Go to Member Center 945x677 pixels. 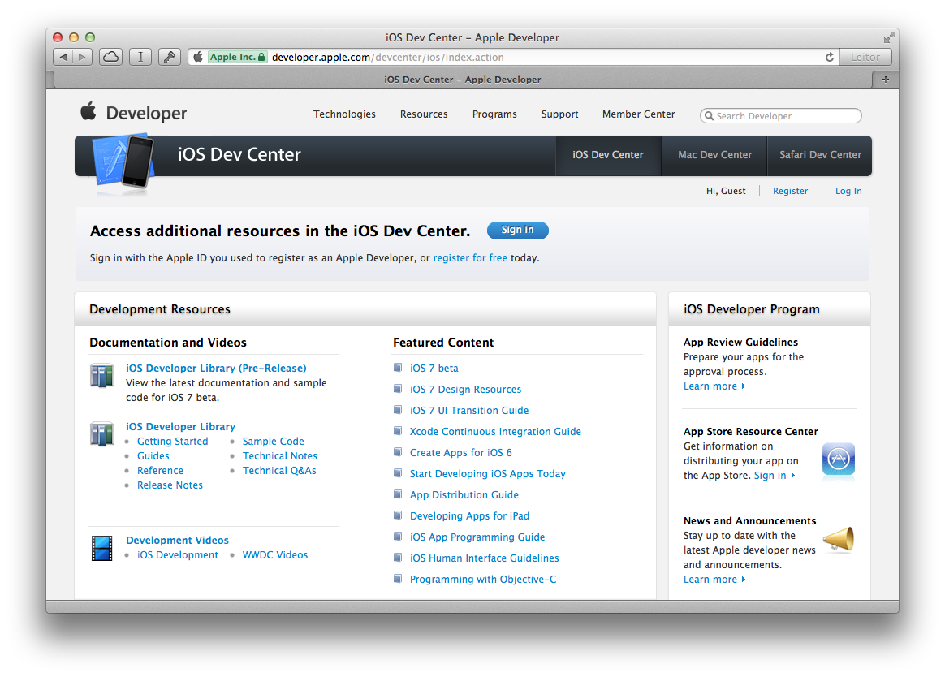638,114
